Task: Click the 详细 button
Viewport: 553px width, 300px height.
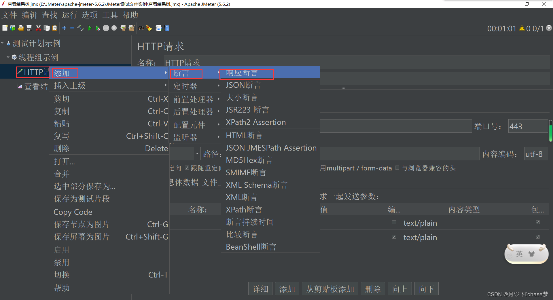Action: pyautogui.click(x=260, y=288)
